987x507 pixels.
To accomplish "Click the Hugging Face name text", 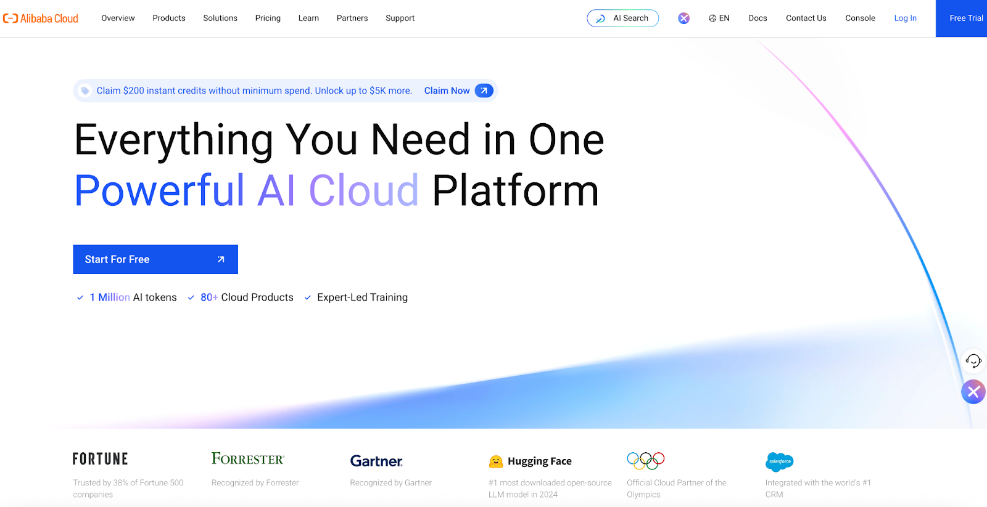I will coord(540,461).
